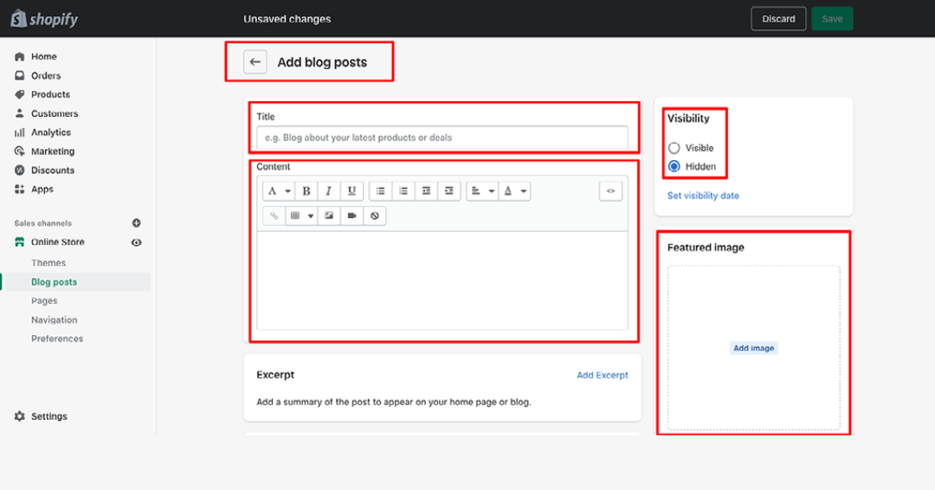
Task: Click the Settings gear icon
Action: (20, 416)
